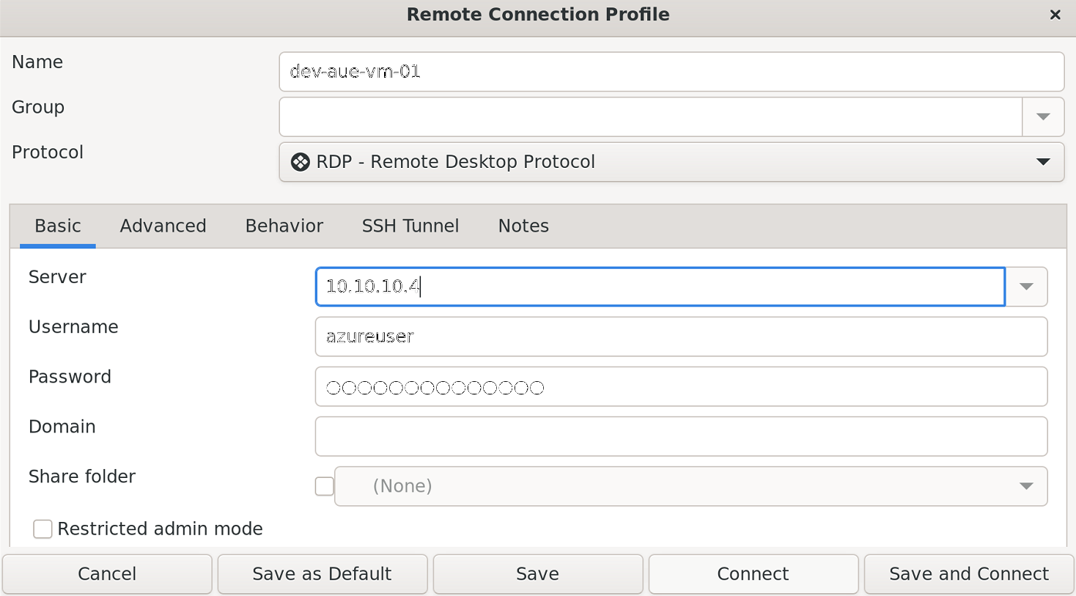The image size is (1076, 596).
Task: Open the Protocol selection dropdown
Action: pos(1044,161)
